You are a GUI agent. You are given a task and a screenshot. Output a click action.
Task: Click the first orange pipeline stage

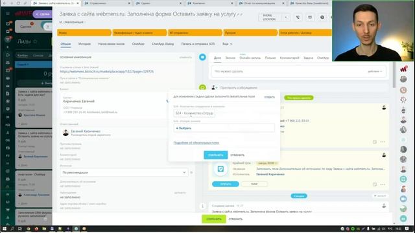[x=84, y=33]
